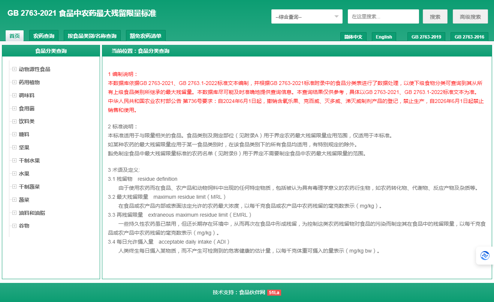Click the 3.2 最大残留限量 MRL line
Viewport: 494px width, 302px height.
click(x=167, y=197)
